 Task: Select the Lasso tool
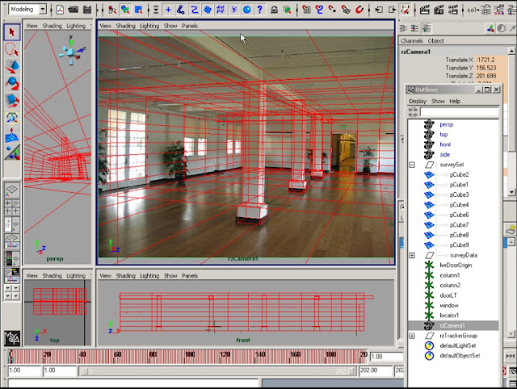coord(12,49)
